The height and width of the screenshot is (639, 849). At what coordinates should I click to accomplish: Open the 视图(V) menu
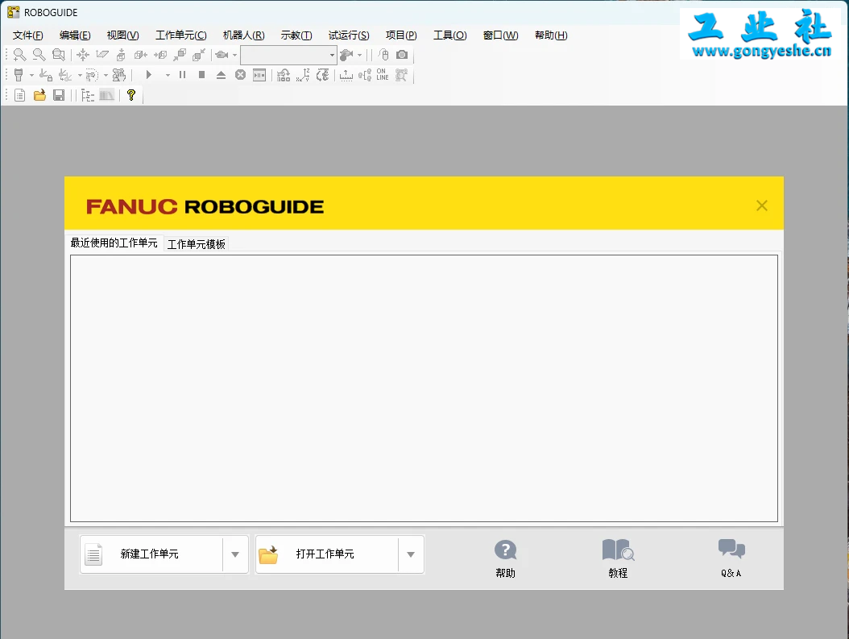pos(123,35)
